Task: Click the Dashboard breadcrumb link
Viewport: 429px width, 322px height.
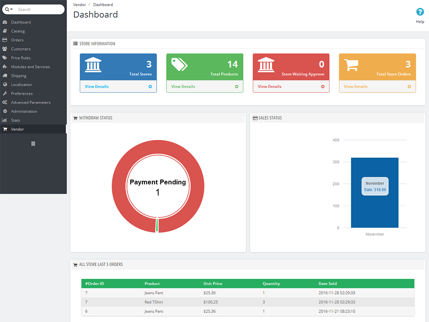Action: coord(103,5)
